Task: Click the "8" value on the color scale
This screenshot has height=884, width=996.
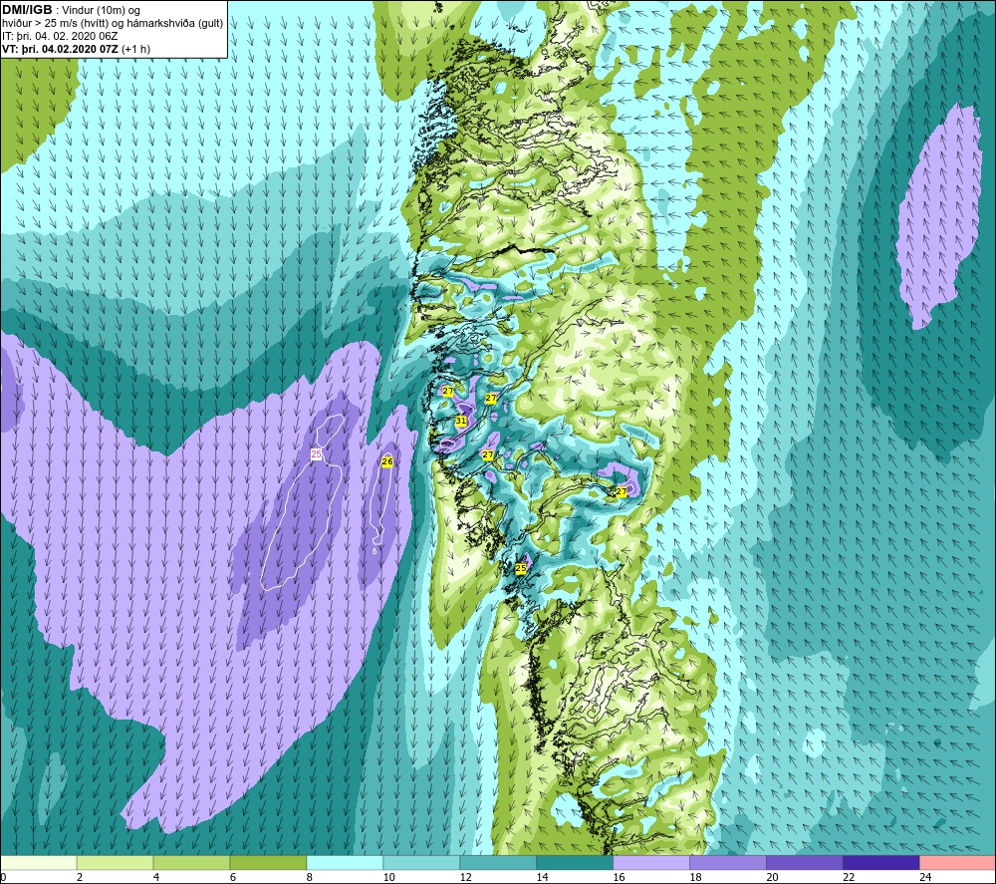Action: pos(310,877)
